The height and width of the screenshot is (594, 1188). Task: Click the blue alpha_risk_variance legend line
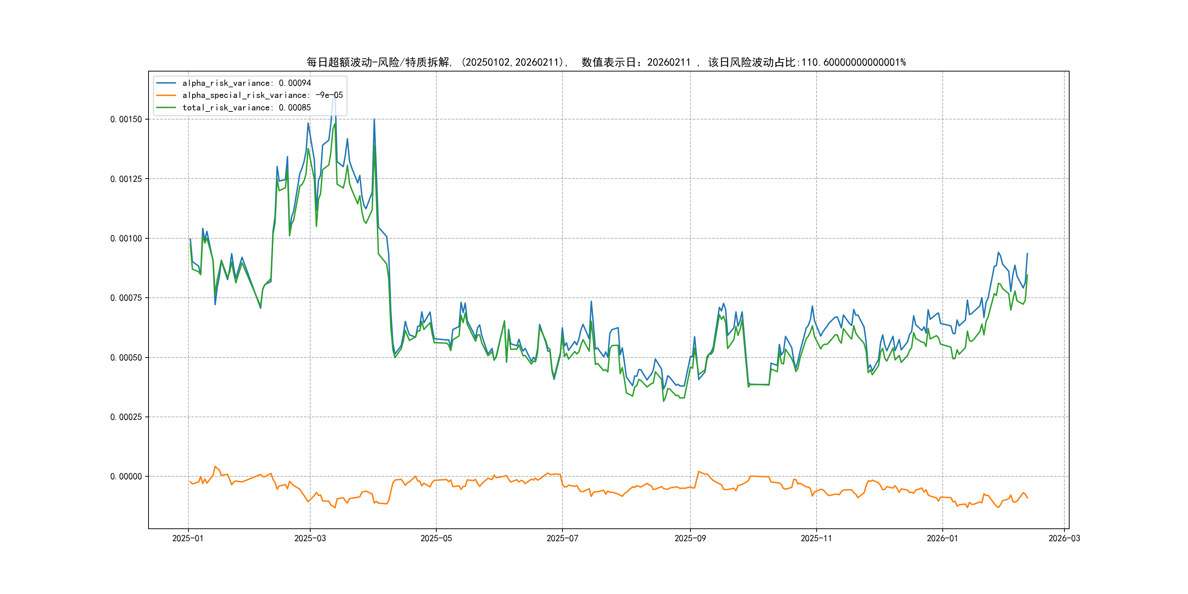166,83
